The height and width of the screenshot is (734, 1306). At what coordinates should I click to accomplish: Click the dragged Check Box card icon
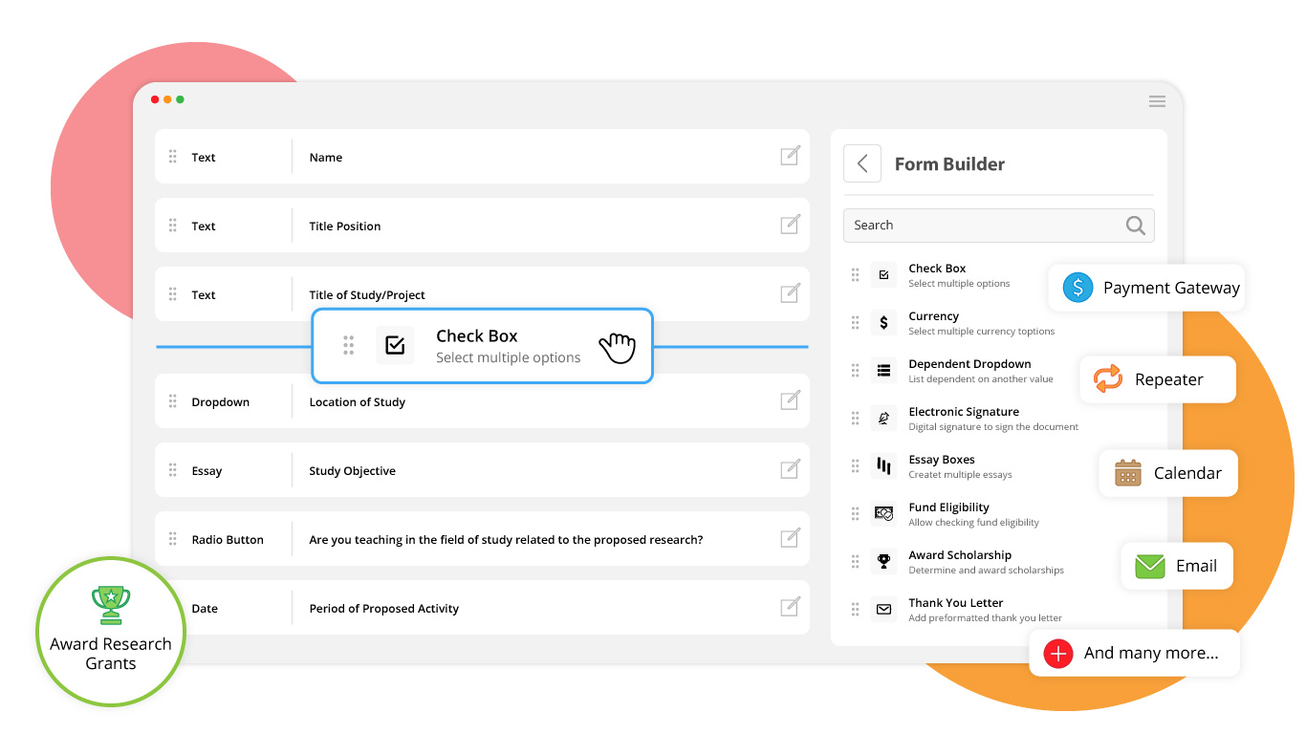point(395,346)
